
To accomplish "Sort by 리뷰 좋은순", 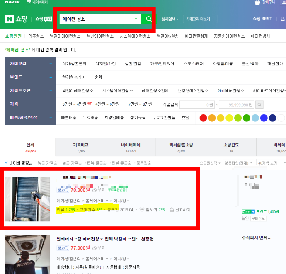I will pyautogui.click(x=121, y=163).
